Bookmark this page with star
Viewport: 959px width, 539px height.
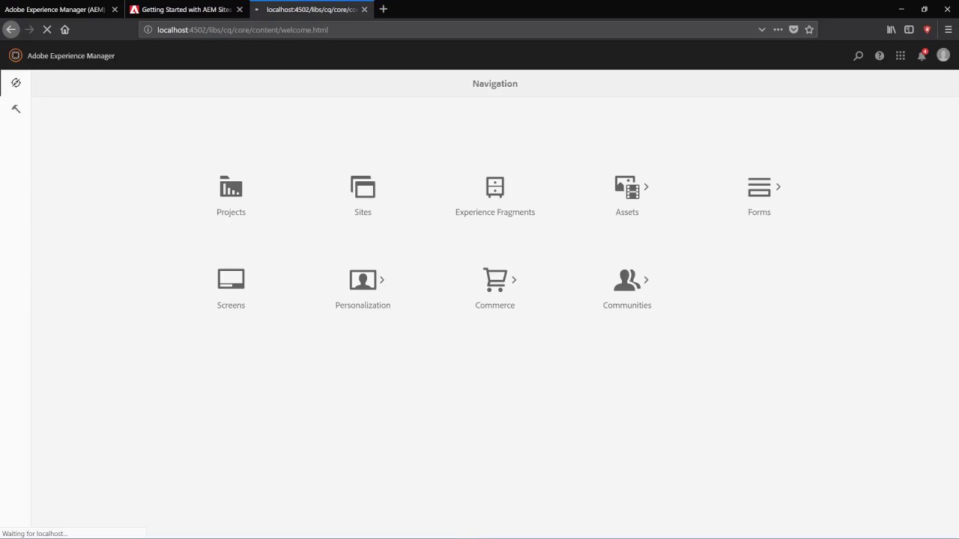pos(809,30)
